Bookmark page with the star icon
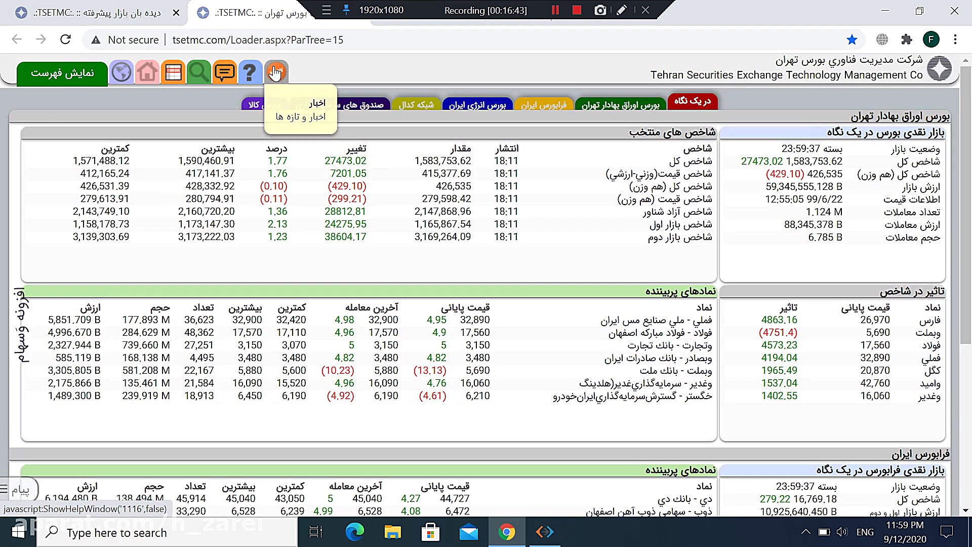Image resolution: width=972 pixels, height=547 pixels. click(852, 40)
